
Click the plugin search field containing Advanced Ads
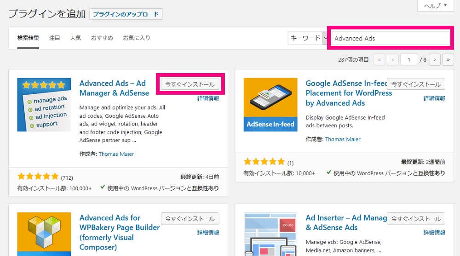[x=390, y=38]
